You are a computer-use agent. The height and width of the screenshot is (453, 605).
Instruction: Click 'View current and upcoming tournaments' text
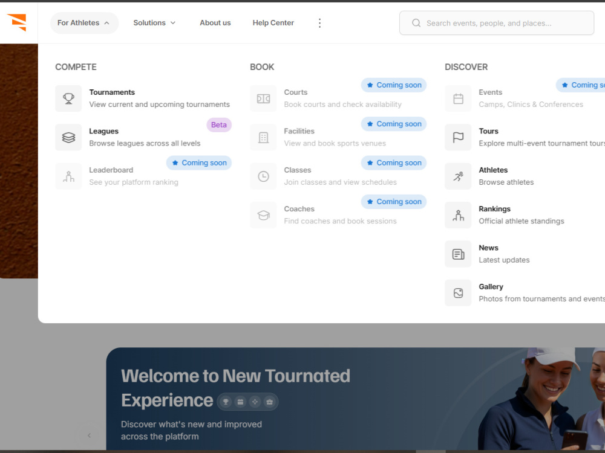click(x=159, y=104)
